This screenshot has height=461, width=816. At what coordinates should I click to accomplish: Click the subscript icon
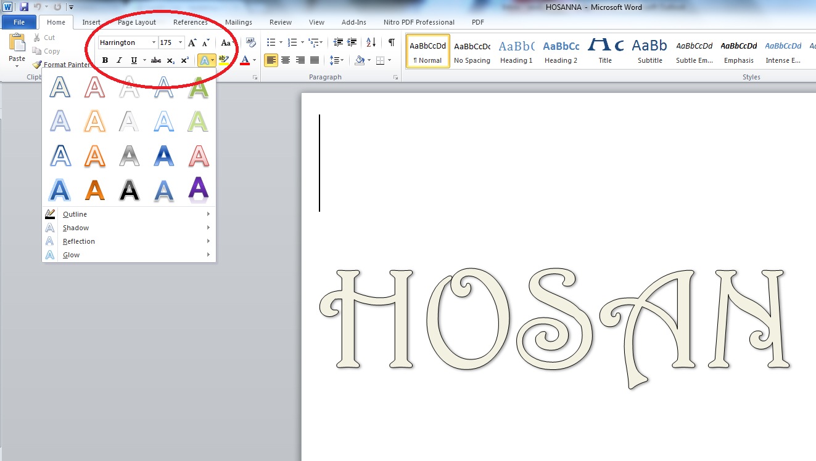[x=170, y=60]
